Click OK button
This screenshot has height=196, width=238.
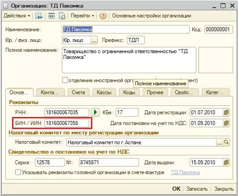click(x=177, y=189)
